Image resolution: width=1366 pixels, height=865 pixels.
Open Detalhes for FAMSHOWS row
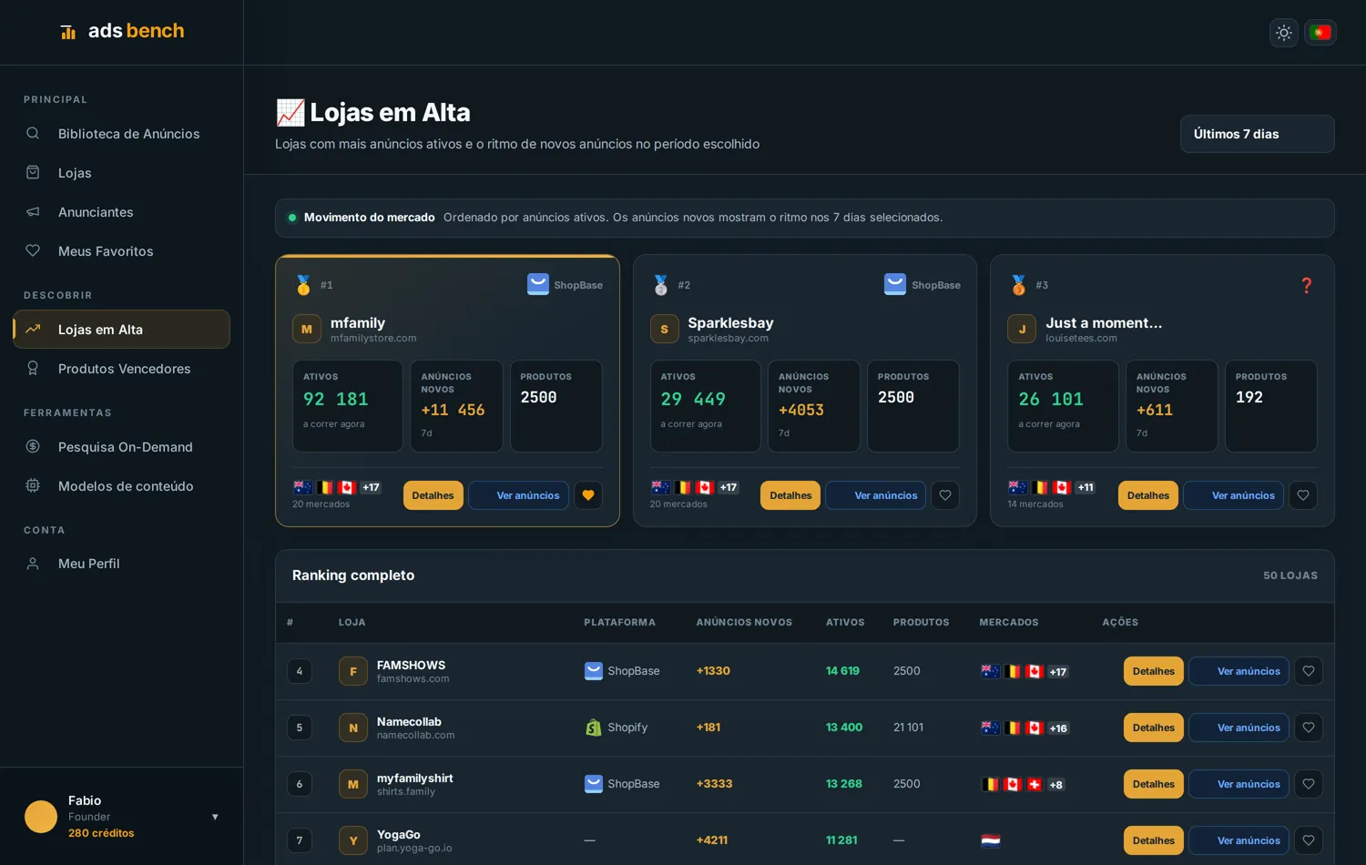(x=1154, y=671)
